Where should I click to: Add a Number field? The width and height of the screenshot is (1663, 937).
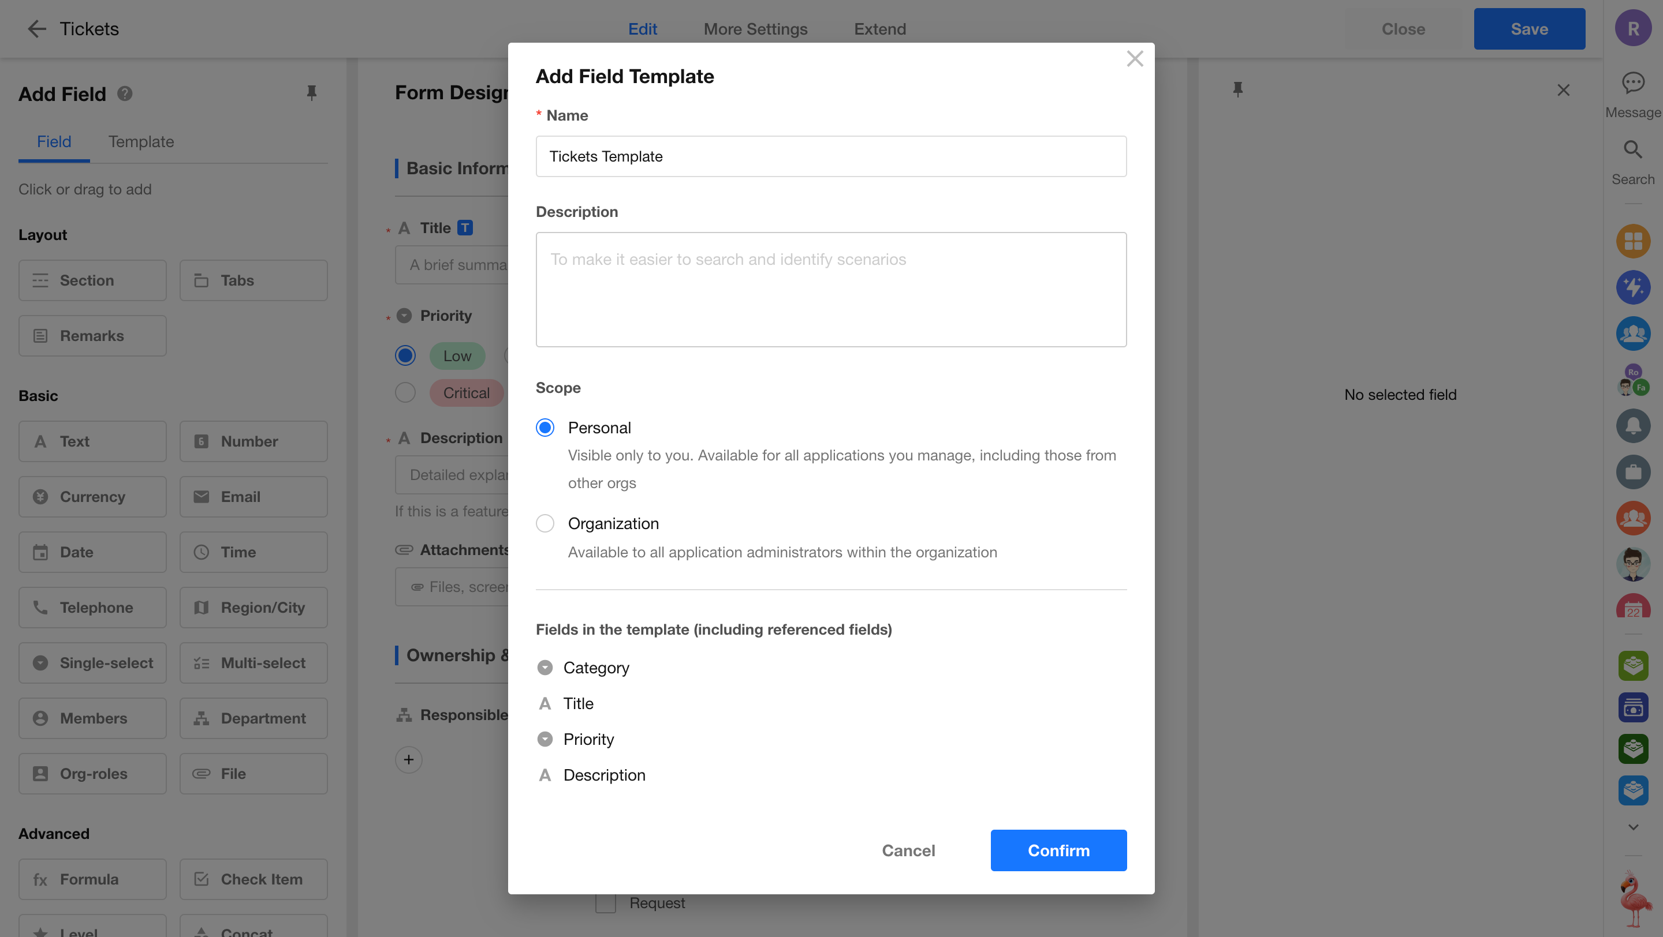pyautogui.click(x=253, y=442)
